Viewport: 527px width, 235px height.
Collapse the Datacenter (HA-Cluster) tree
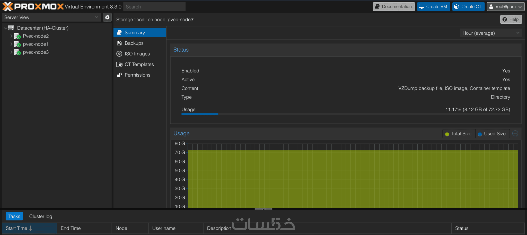(x=5, y=28)
